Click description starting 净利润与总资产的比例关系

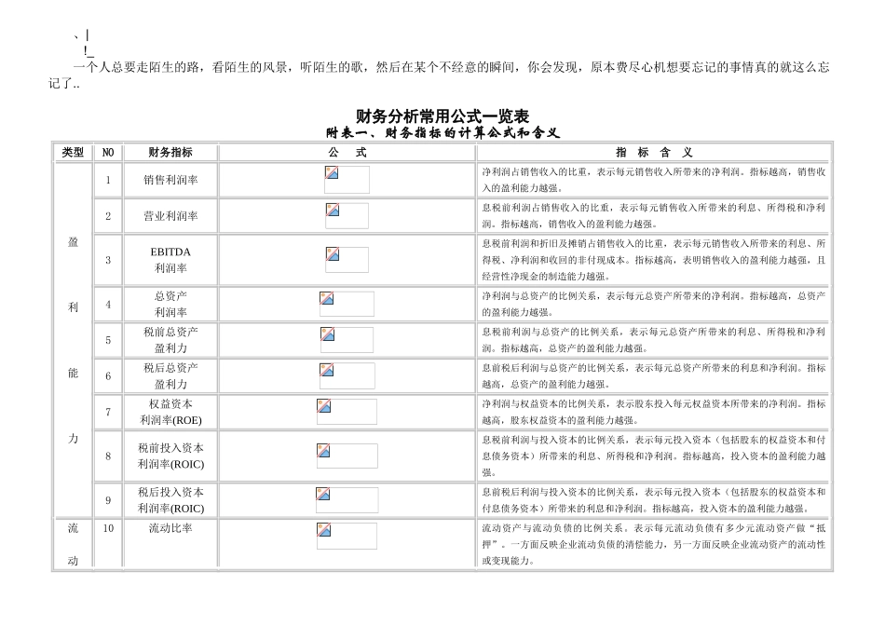pyautogui.click(x=654, y=304)
